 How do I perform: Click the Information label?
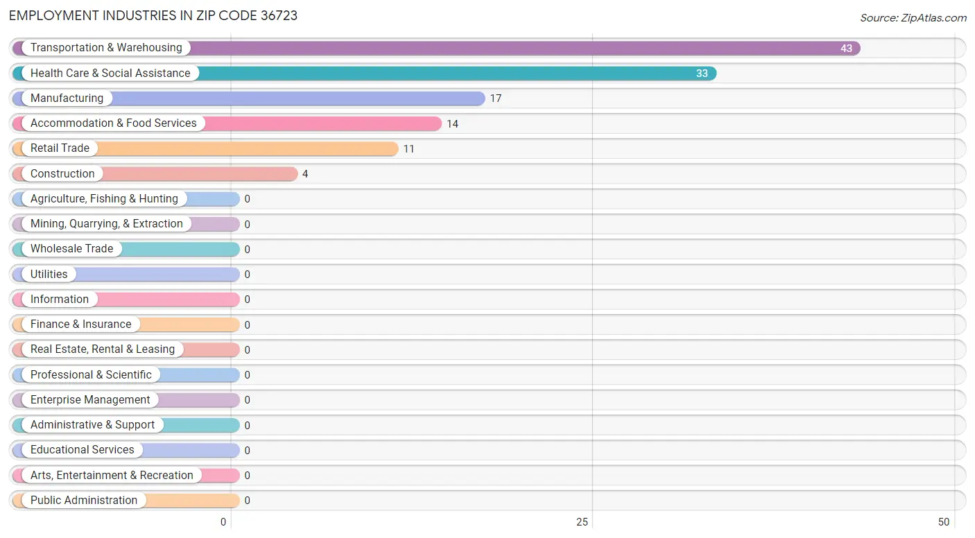tap(60, 300)
